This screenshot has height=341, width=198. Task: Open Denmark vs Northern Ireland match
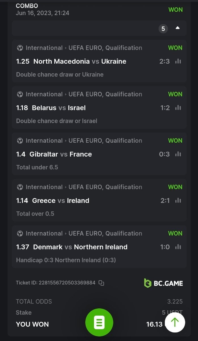coord(80,247)
